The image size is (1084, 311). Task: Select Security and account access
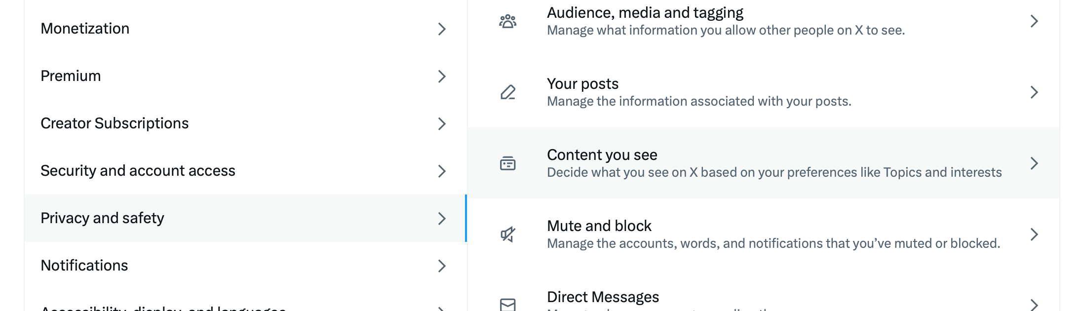coord(138,171)
